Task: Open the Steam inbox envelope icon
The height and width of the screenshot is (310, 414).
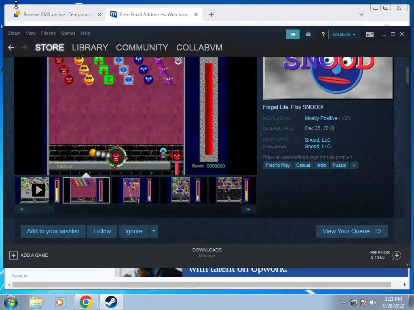Action: 308,34
